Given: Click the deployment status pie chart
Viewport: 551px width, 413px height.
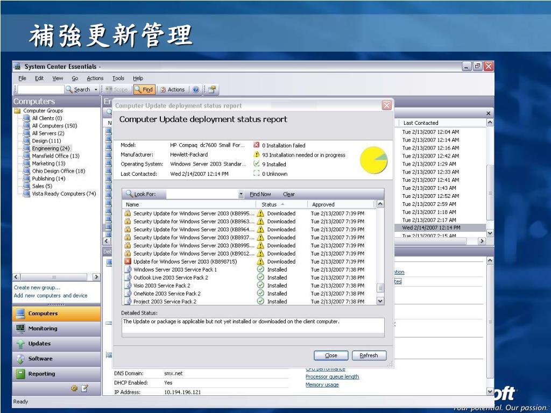Looking at the screenshot, I should pos(373,160).
